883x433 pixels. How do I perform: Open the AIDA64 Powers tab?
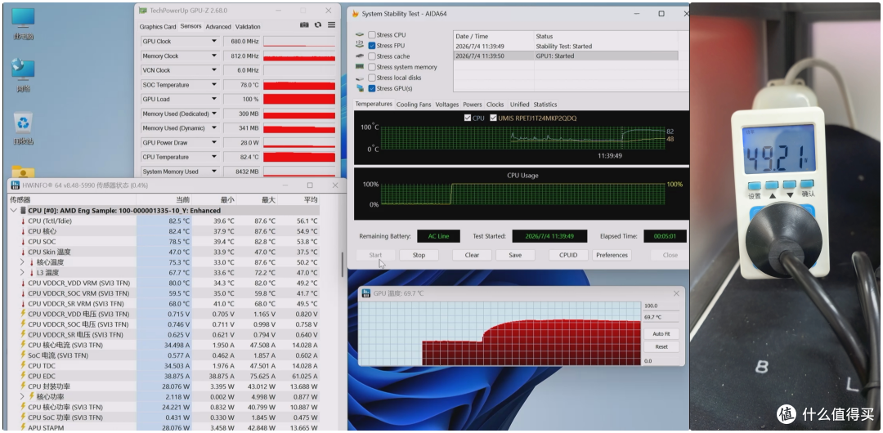click(x=473, y=105)
